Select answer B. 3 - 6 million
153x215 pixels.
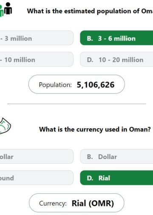[x=116, y=38]
